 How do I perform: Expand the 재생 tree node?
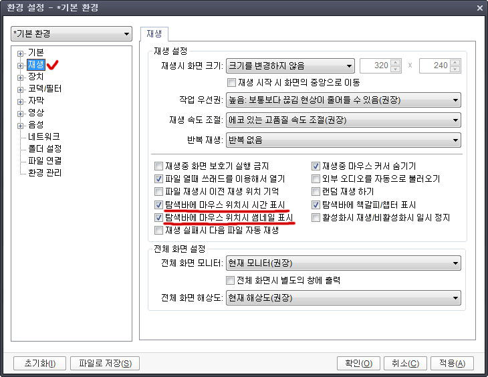point(20,66)
